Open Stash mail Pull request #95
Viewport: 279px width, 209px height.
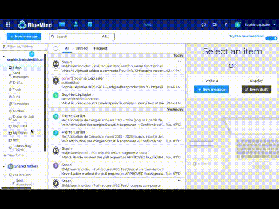117,184
